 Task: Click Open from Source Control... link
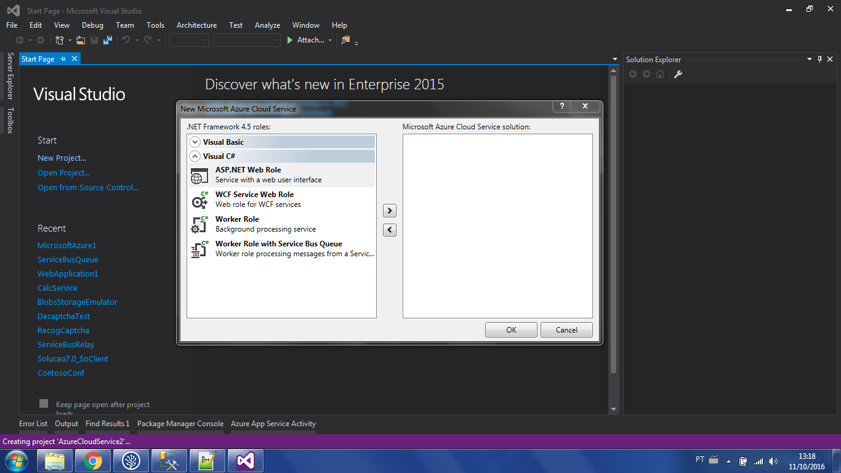click(88, 188)
